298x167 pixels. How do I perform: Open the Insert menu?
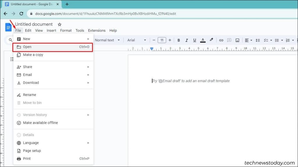(x=51, y=30)
